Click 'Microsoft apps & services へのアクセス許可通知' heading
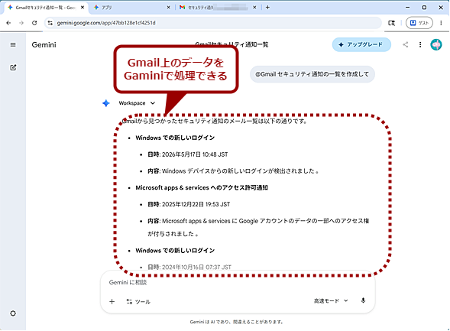This screenshot has height=331, width=450. tap(202, 188)
